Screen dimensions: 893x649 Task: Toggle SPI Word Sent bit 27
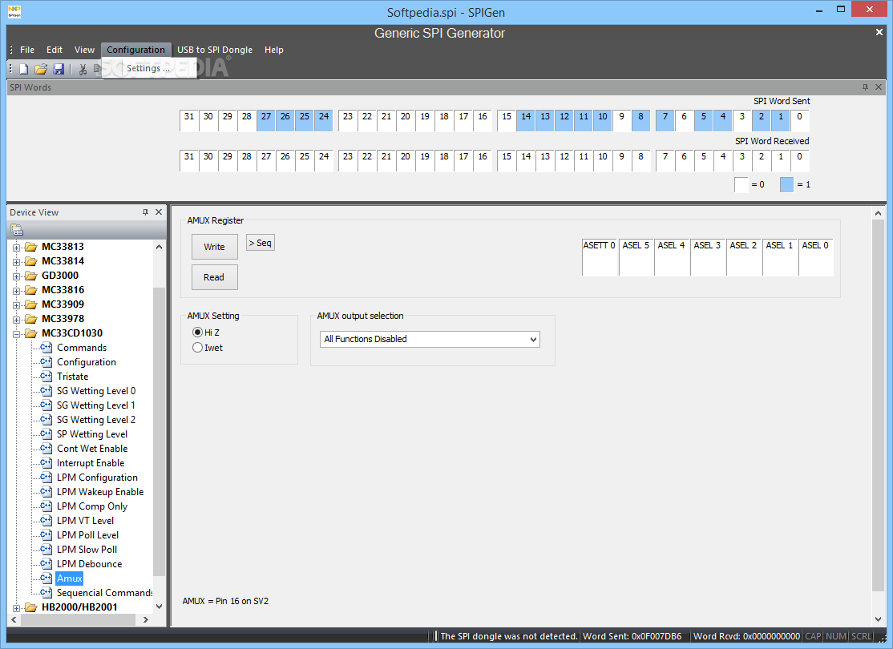tap(266, 120)
